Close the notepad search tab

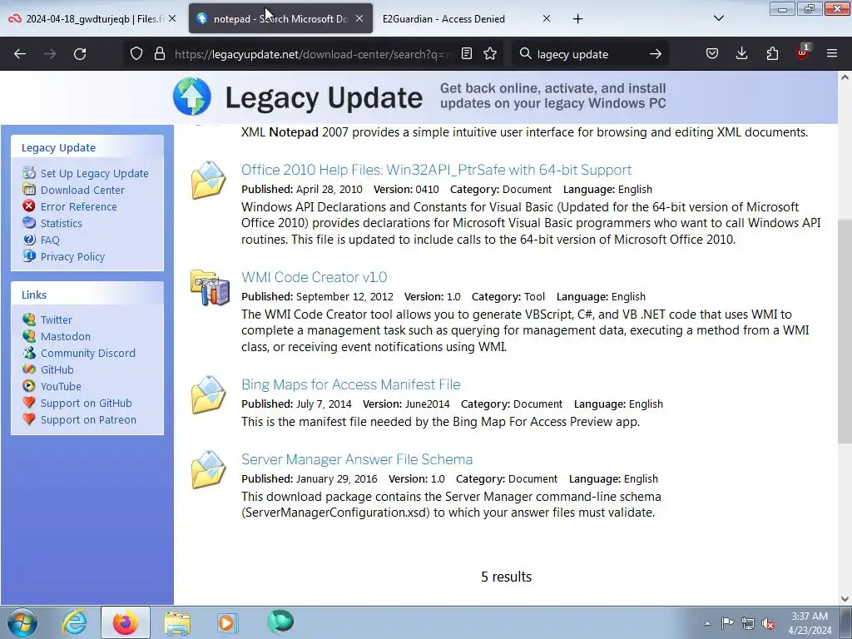point(359,19)
